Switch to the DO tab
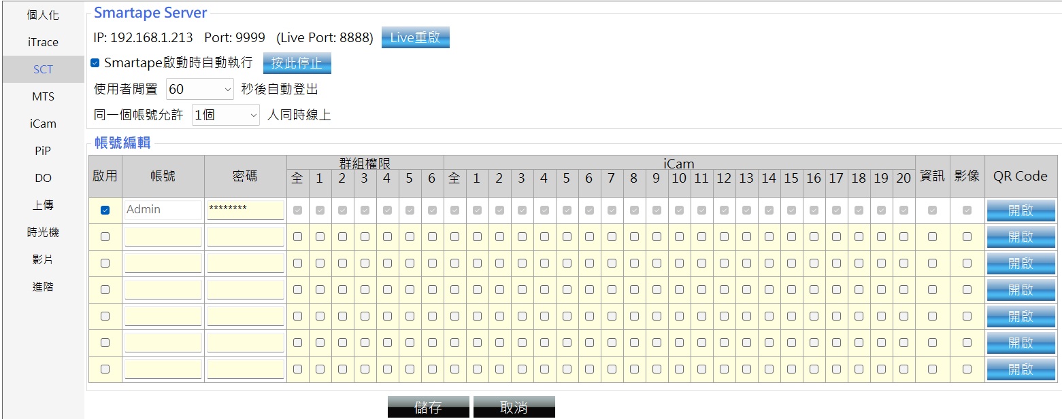The image size is (1062, 419). click(x=43, y=178)
